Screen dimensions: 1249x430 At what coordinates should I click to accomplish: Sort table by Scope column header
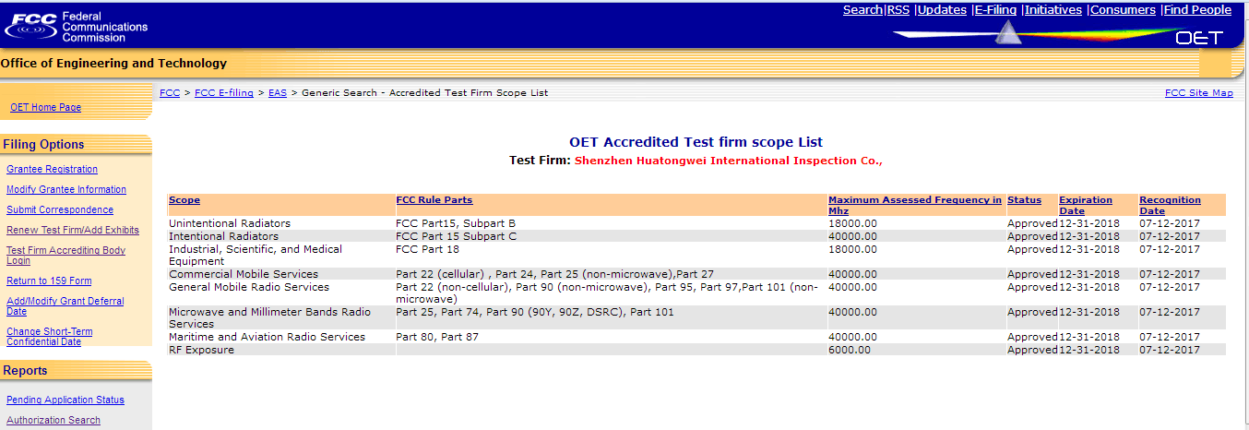[184, 200]
